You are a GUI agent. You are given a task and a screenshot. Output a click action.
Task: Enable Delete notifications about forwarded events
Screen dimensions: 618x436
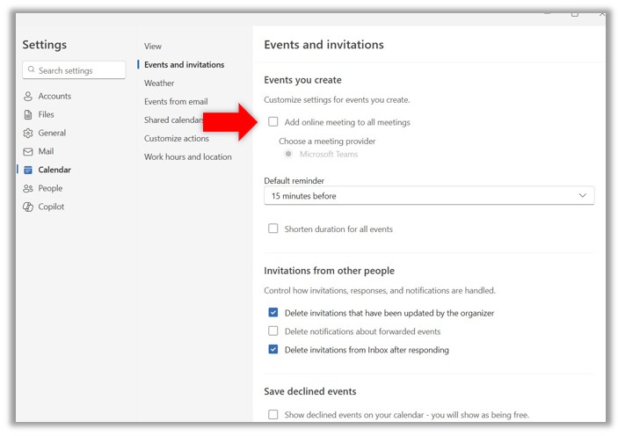(x=273, y=331)
